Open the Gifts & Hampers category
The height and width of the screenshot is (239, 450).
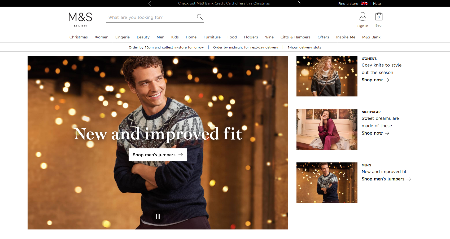tap(295, 37)
